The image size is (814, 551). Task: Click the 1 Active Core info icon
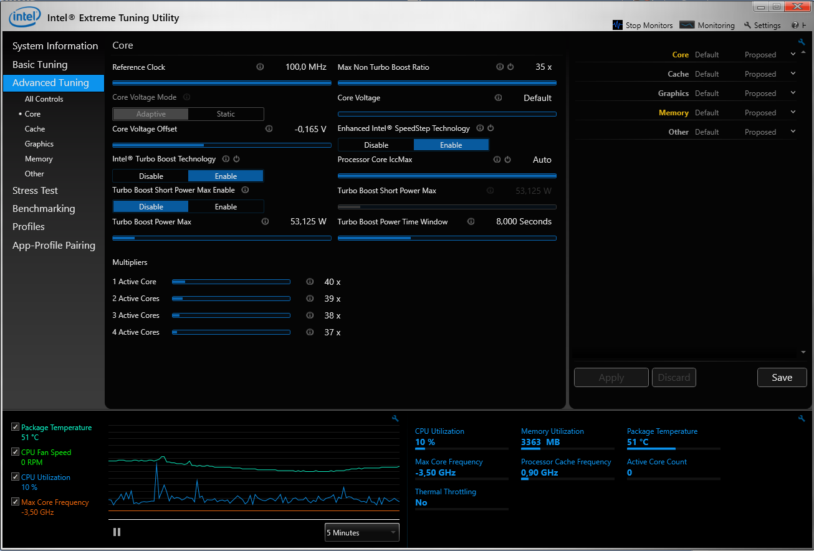(310, 282)
